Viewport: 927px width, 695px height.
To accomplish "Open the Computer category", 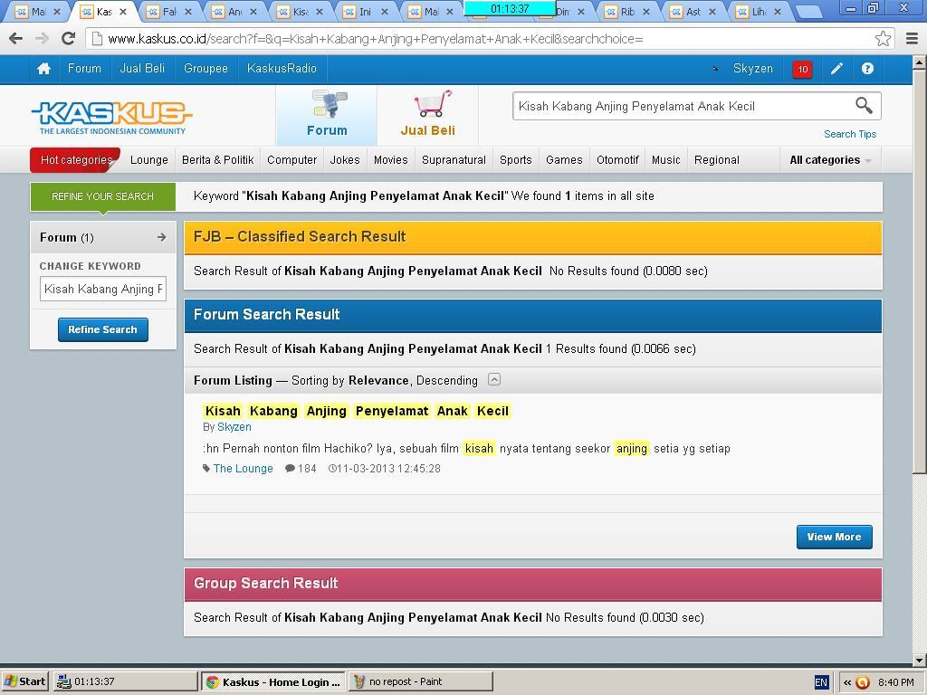I will point(292,160).
